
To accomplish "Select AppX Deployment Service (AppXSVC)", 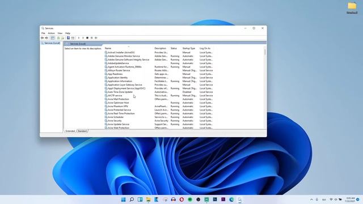I will coord(159,88).
